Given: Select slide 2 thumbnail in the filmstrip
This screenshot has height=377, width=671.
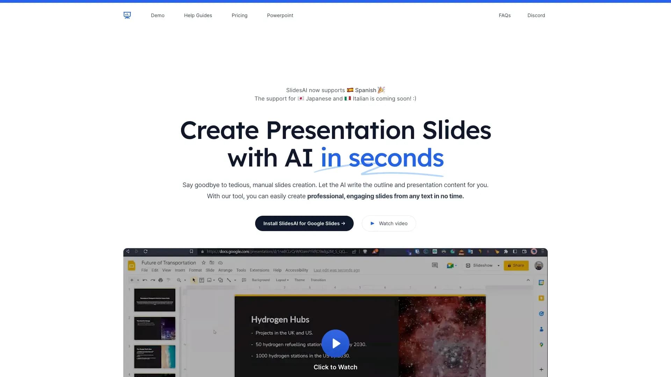Looking at the screenshot, I should (x=155, y=328).
